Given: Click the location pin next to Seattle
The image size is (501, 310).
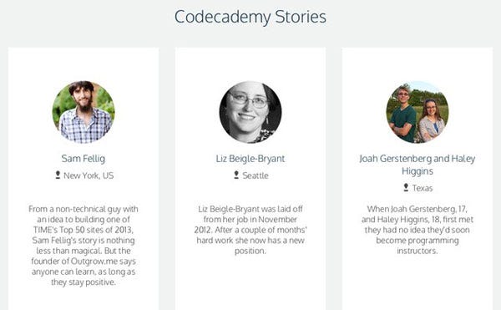Looking at the screenshot, I should [236, 175].
